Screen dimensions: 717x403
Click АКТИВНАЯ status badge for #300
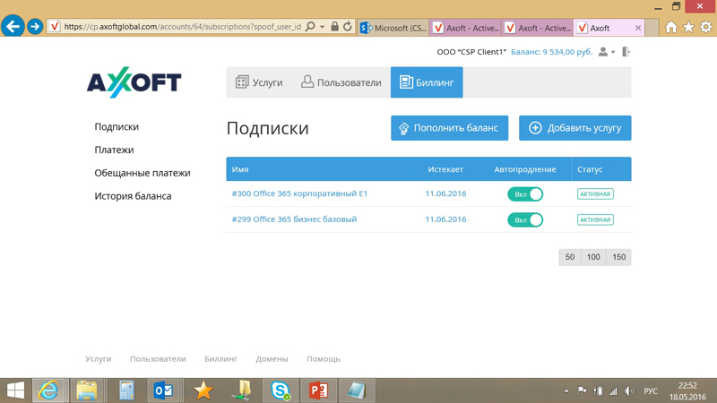595,194
